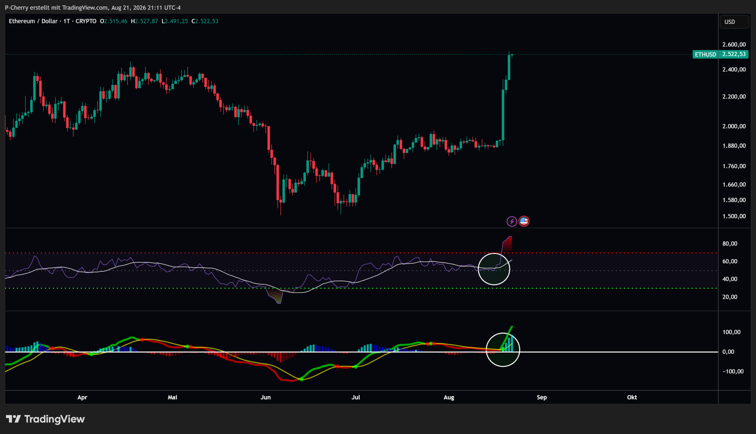This screenshot has height=434, width=756.
Task: Click the "P-Cherry erstellt mit TradingView.com" header text
Action: [x=57, y=7]
